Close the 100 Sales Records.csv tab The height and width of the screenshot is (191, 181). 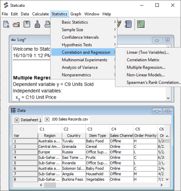click(x=47, y=119)
